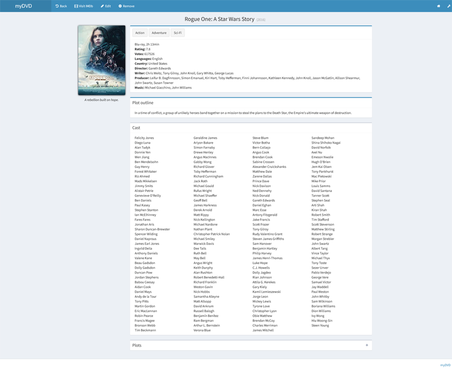This screenshot has height=371, width=452.
Task: Click cast member Mads Mikkelsen
Action: [x=146, y=181]
